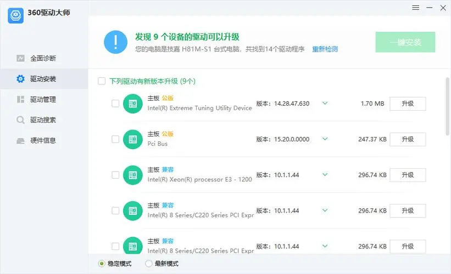Click the blue exclamation alert icon
The height and width of the screenshot is (274, 451).
click(x=115, y=42)
